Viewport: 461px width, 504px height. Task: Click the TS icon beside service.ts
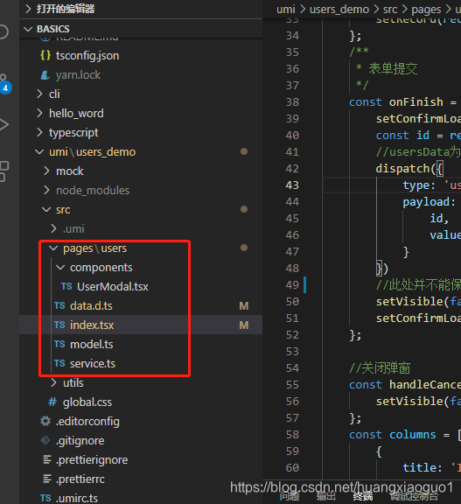coord(59,363)
